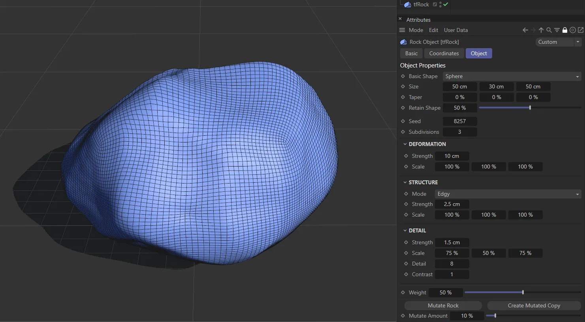Click the filter icon in Attributes

coord(557,30)
